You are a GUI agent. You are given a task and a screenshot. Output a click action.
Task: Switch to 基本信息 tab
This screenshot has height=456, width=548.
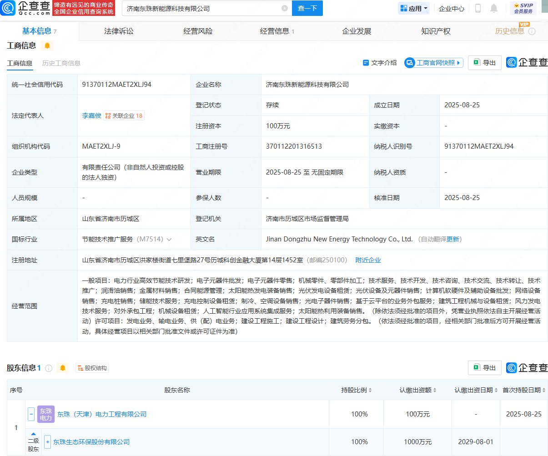click(x=40, y=31)
